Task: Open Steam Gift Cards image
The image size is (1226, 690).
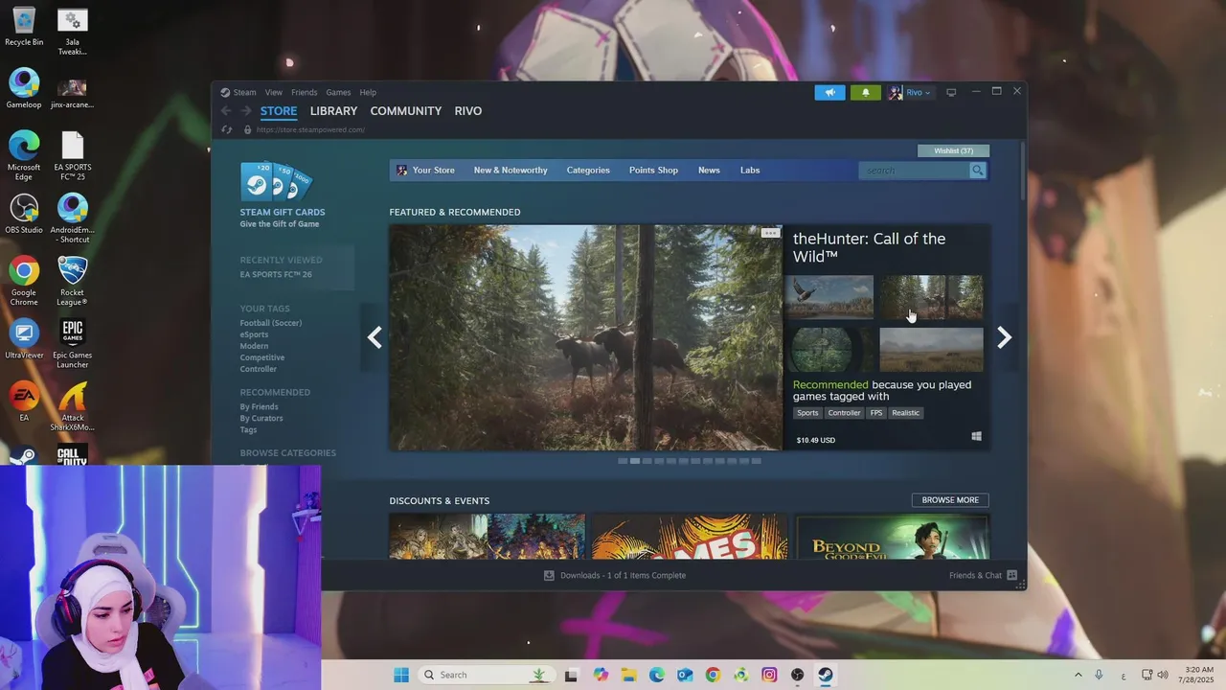Action: [x=276, y=182]
